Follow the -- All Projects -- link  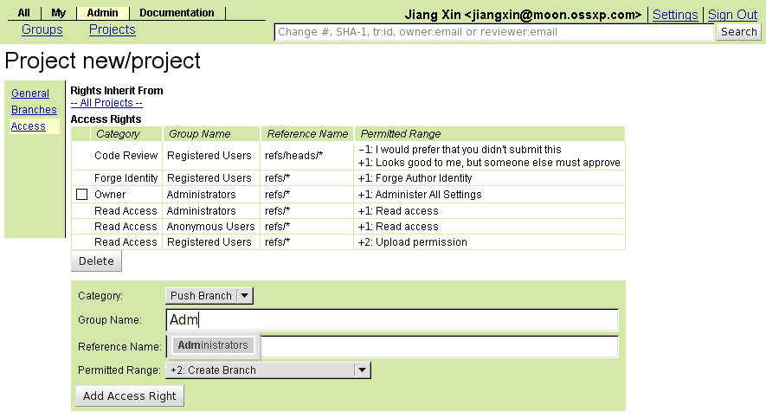pyautogui.click(x=106, y=103)
